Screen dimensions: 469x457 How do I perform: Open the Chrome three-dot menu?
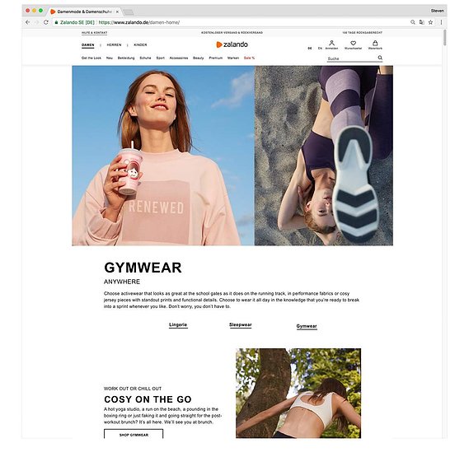[x=441, y=22]
